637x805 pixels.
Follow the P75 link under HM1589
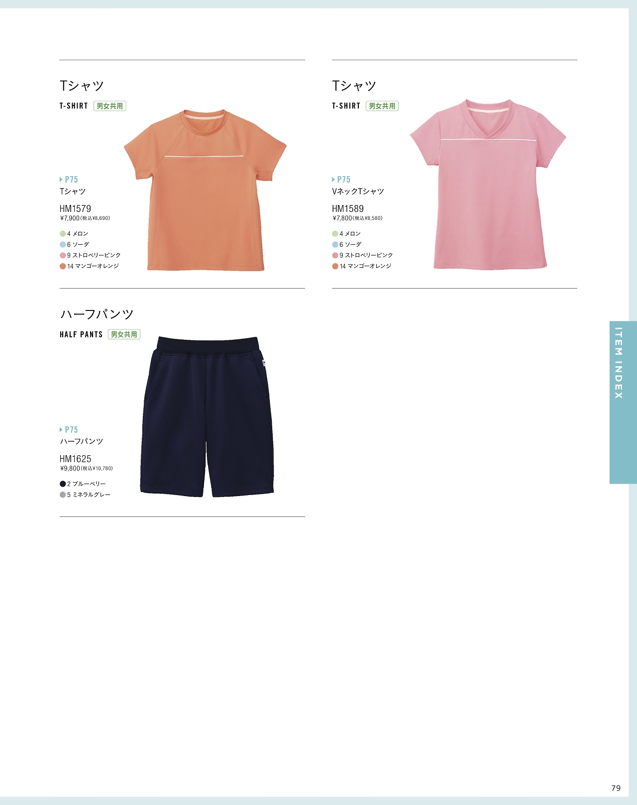pos(341,180)
